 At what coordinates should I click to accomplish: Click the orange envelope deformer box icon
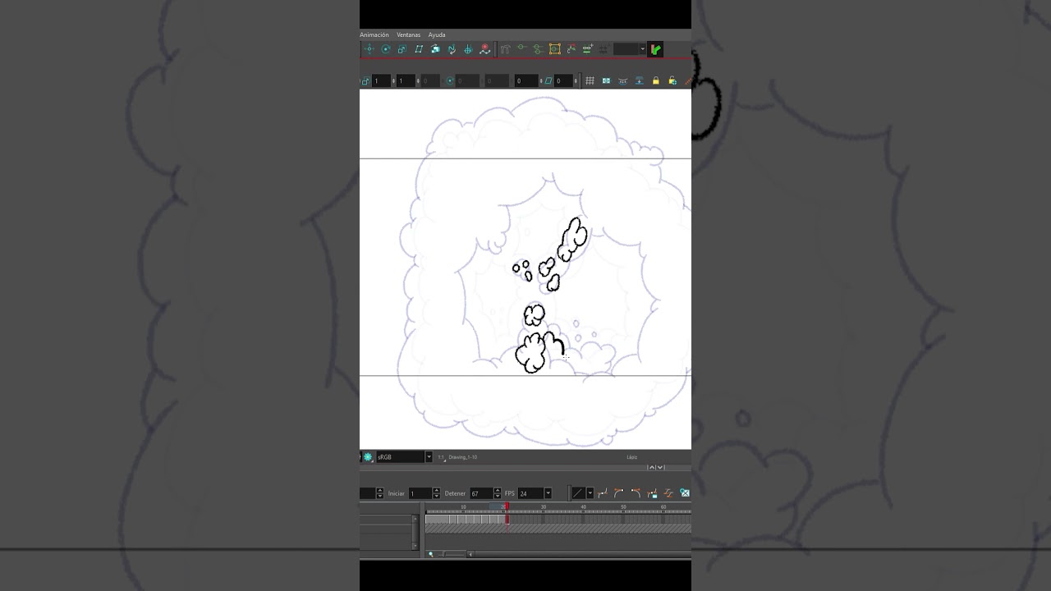(x=554, y=49)
